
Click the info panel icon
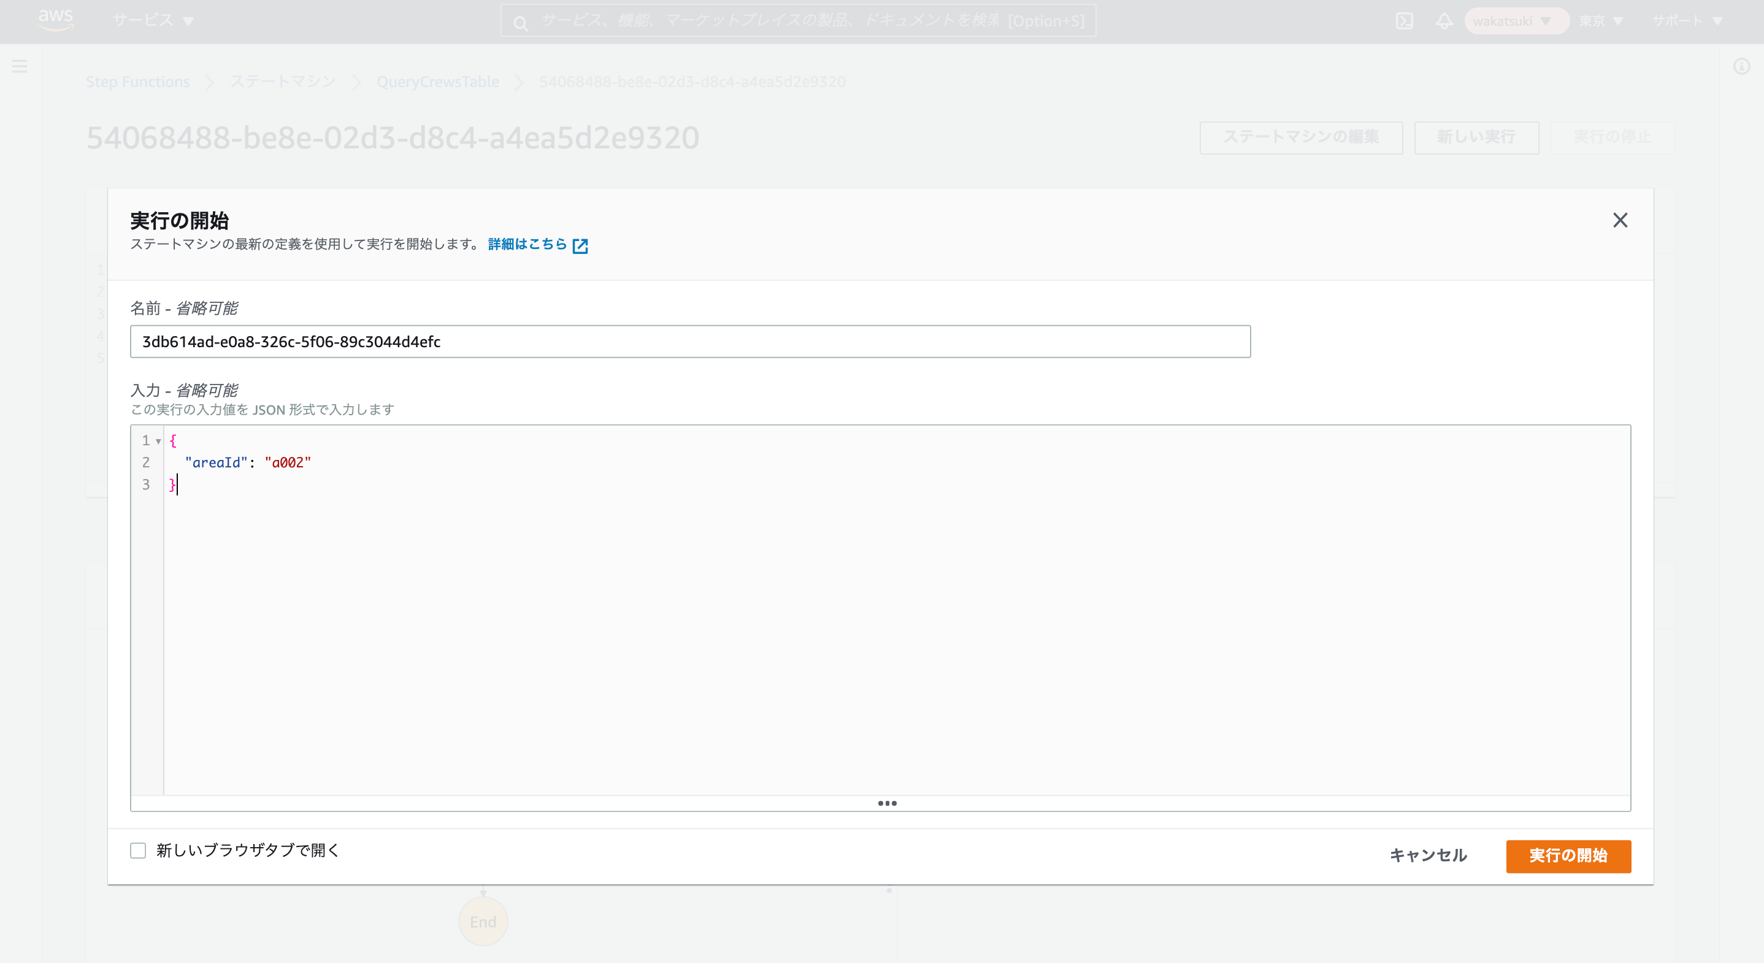1741,66
